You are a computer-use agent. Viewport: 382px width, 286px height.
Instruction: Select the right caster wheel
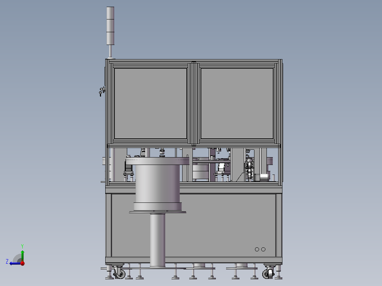[267, 274]
